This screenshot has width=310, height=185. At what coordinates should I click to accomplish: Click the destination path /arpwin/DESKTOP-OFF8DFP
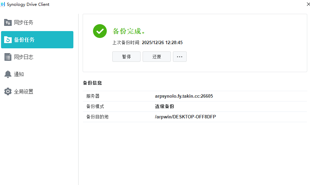coord(185,117)
